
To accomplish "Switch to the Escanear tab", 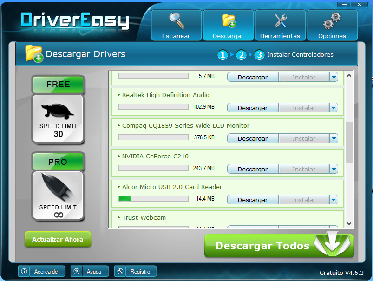I will pos(176,25).
